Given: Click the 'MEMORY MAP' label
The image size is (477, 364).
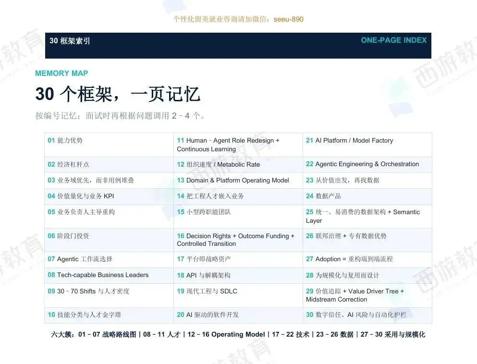Looking at the screenshot, I should pyautogui.click(x=61, y=73).
